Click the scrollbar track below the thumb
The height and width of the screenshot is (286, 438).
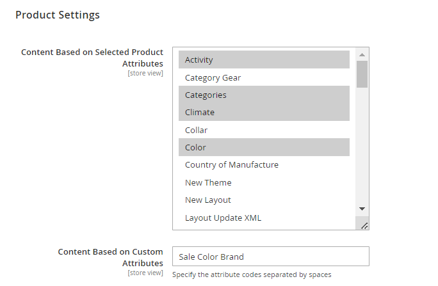(x=362, y=145)
